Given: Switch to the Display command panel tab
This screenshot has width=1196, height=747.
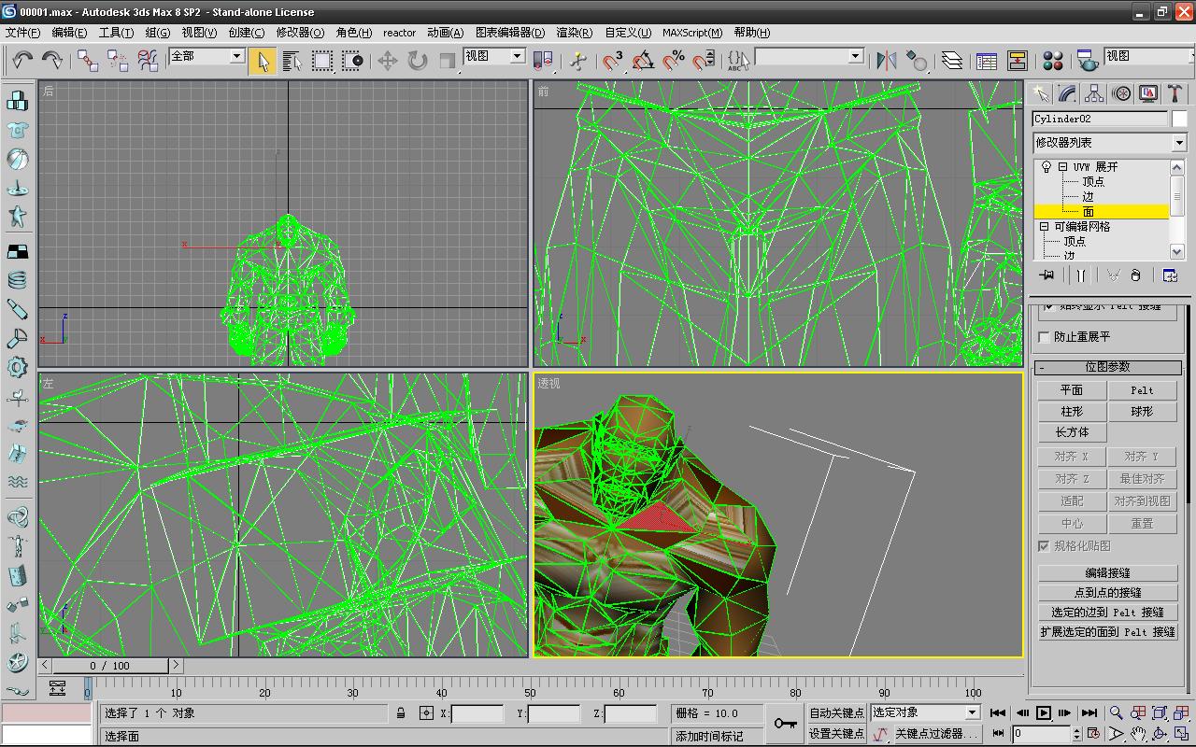Looking at the screenshot, I should [1148, 93].
